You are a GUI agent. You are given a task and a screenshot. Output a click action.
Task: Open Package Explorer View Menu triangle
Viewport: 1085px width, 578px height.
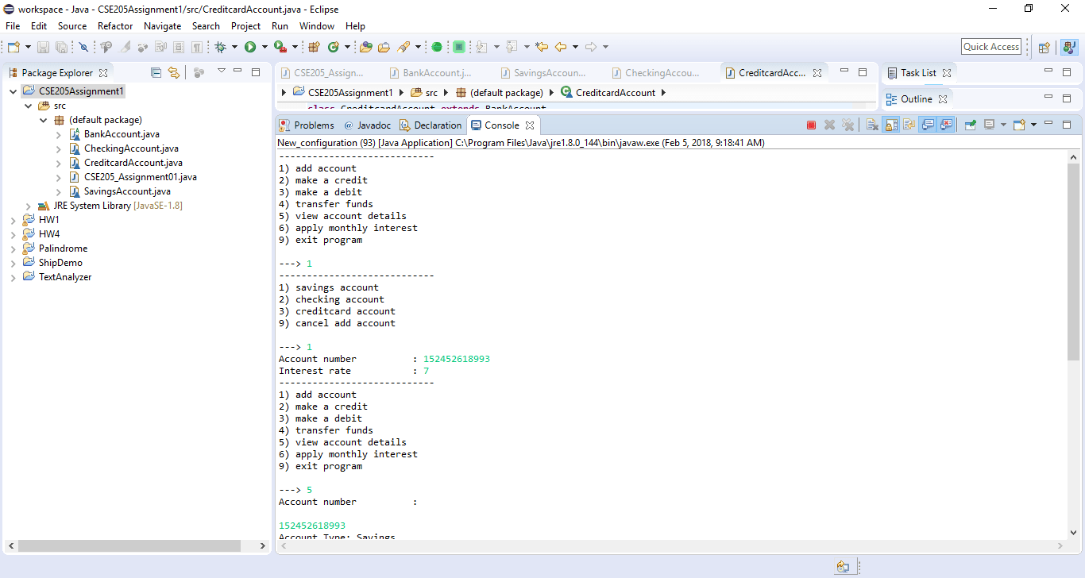click(x=222, y=72)
